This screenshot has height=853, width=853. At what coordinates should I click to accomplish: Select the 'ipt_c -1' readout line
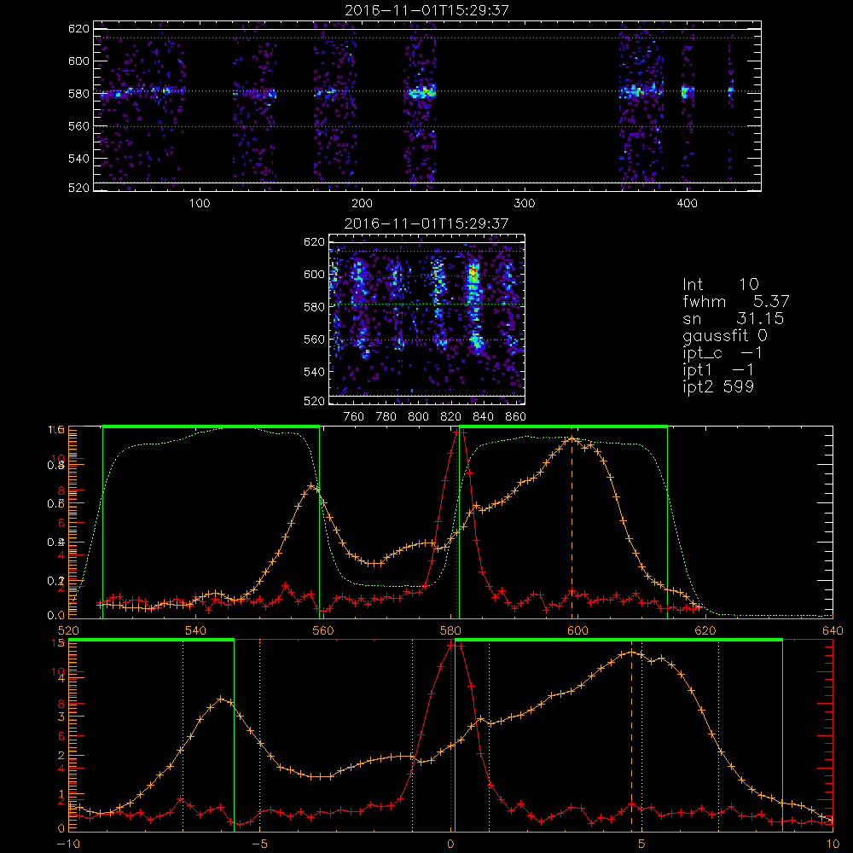(x=723, y=353)
